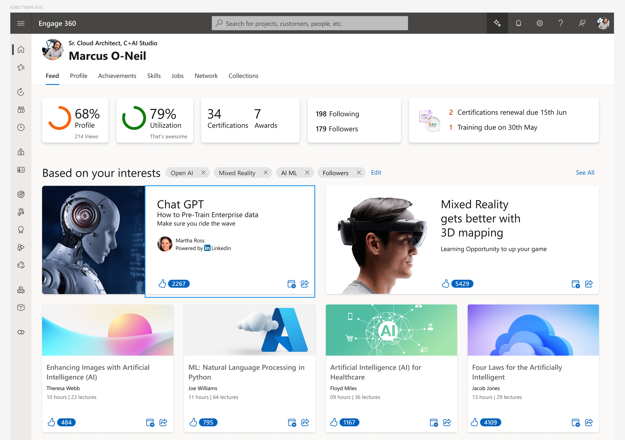This screenshot has height=440, width=625.
Task: Go to Home in the sidebar
Action: 21,49
